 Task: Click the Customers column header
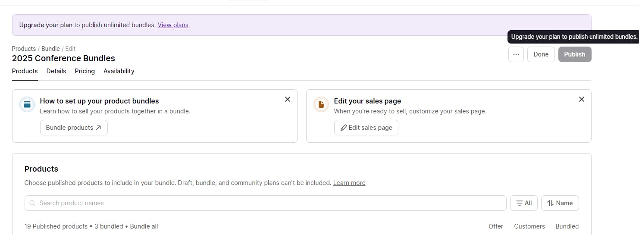[529, 226]
